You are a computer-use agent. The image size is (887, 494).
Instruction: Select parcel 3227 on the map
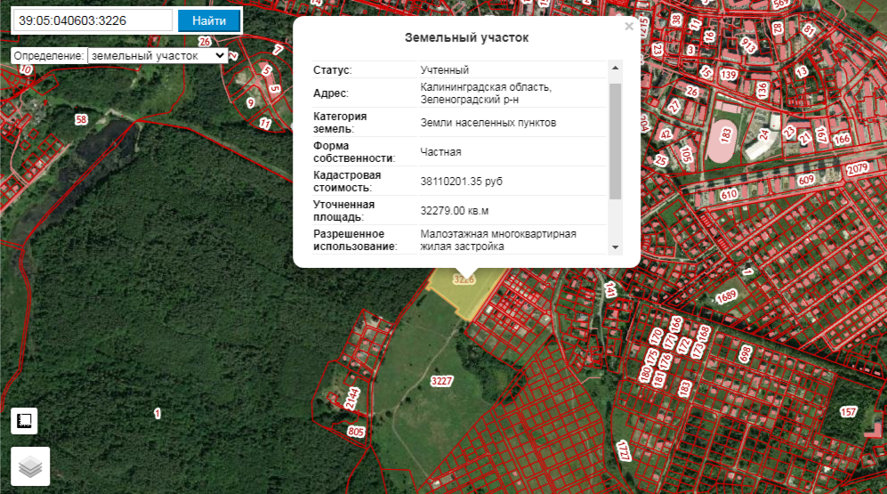[441, 381]
